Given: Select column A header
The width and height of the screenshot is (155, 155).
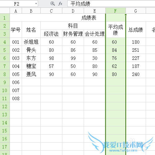Looking at the screenshot, I should tap(16, 11).
